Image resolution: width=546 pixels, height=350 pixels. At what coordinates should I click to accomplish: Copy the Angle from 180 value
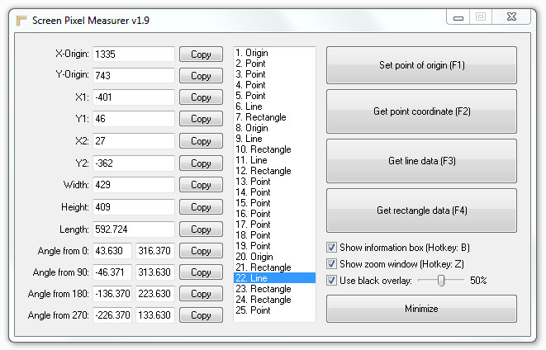point(201,294)
